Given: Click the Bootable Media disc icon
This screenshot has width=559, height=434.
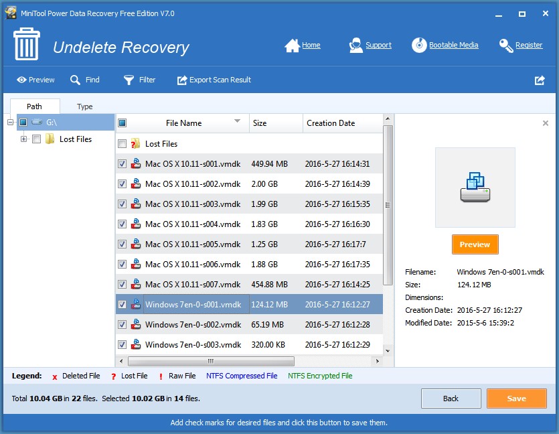Looking at the screenshot, I should point(419,46).
